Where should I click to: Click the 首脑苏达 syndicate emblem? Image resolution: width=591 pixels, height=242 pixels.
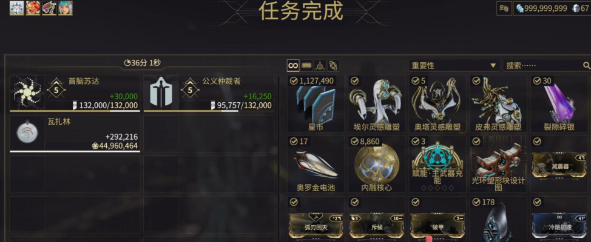(x=27, y=93)
